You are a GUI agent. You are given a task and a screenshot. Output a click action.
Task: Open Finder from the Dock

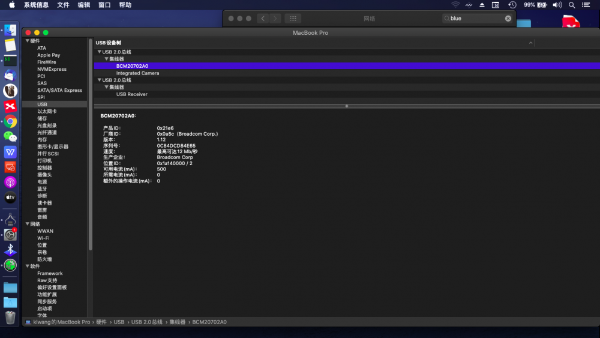(x=10, y=30)
